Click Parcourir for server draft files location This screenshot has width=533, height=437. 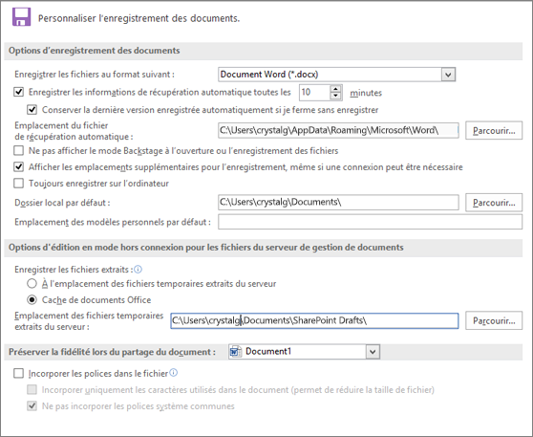(494, 320)
